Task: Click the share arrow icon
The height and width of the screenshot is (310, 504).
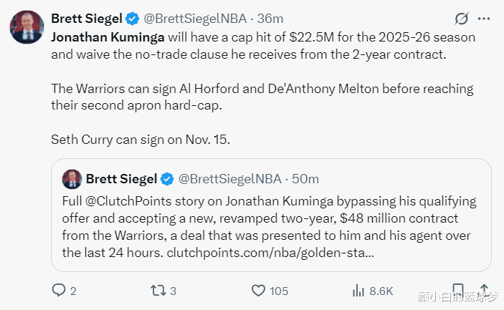Action: tap(484, 289)
